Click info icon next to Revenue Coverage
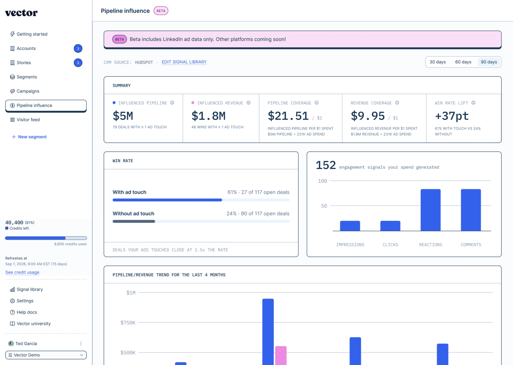This screenshot has width=513, height=365. coord(397,103)
